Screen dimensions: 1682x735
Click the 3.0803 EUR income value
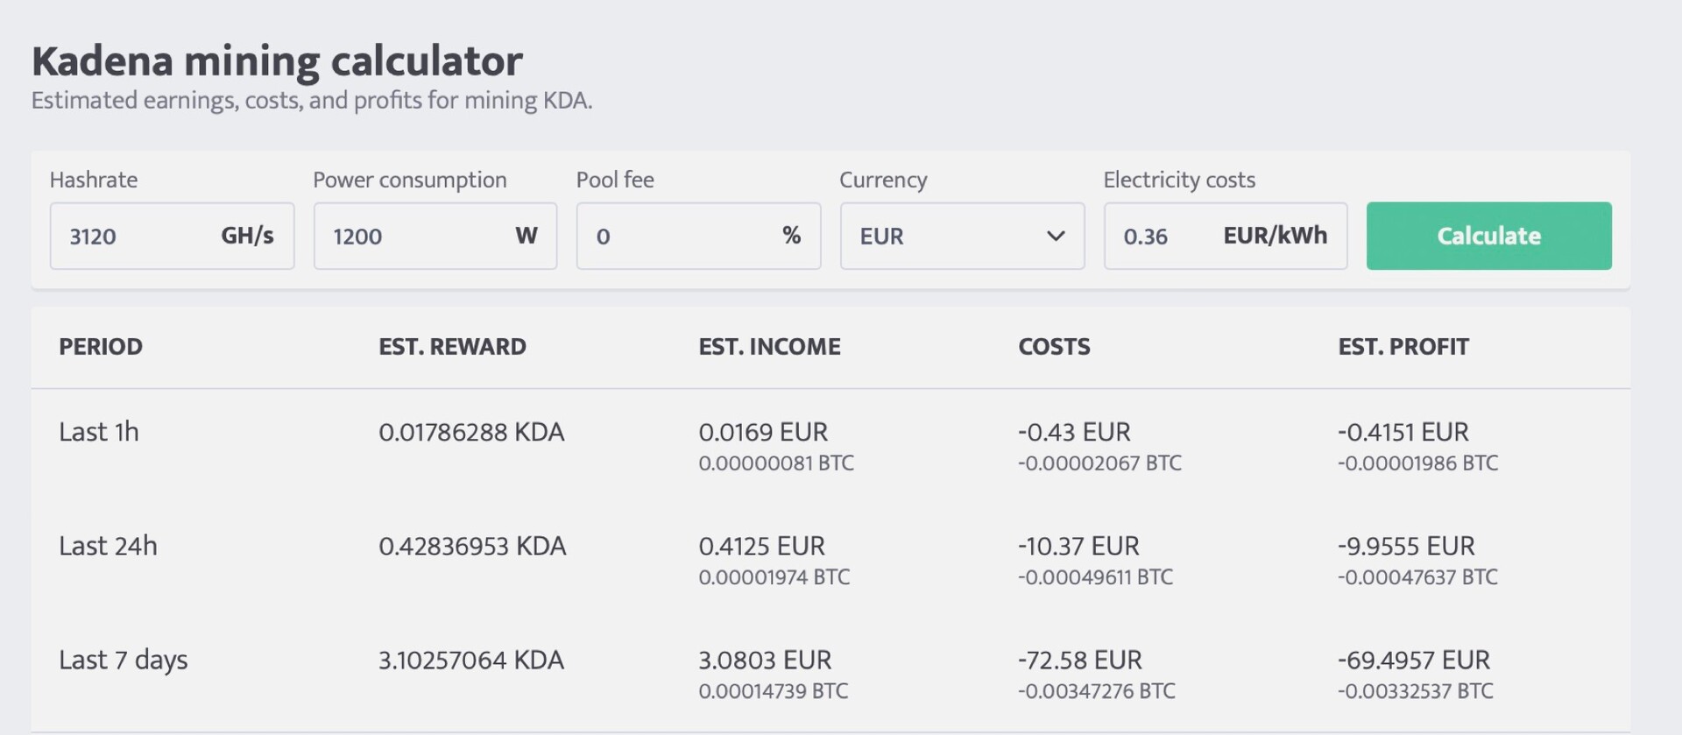point(765,660)
